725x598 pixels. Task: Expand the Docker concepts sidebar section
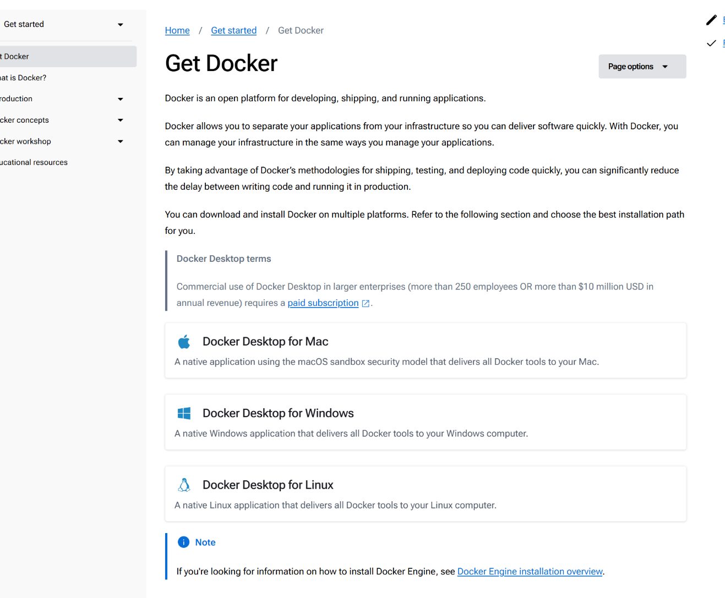click(120, 120)
